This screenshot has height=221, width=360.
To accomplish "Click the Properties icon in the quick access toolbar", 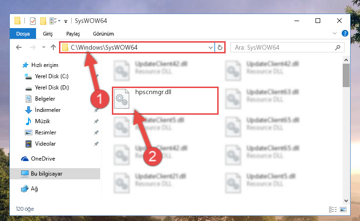I will pos(33,21).
